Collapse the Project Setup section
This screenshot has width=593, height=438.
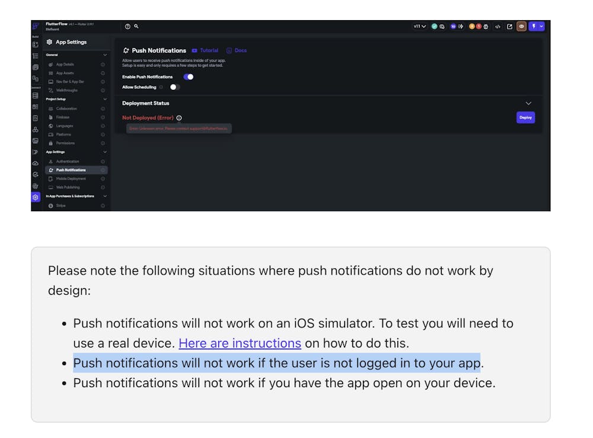coord(105,99)
